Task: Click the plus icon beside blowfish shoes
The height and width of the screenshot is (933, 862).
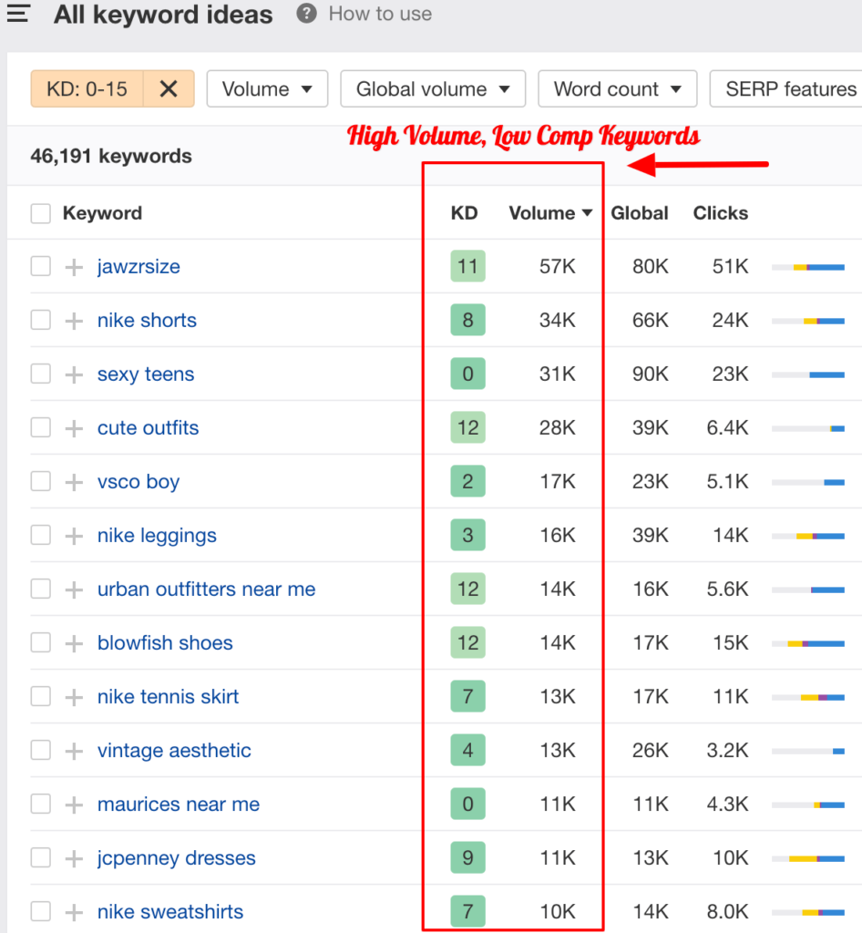Action: tap(74, 643)
